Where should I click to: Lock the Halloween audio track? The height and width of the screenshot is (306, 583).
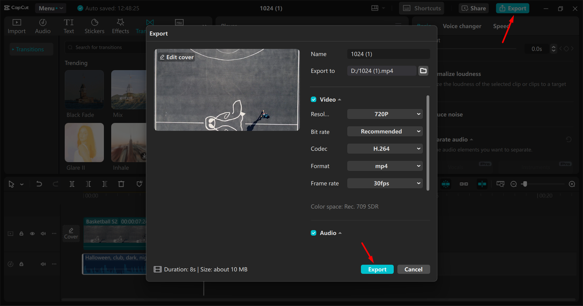pyautogui.click(x=21, y=264)
